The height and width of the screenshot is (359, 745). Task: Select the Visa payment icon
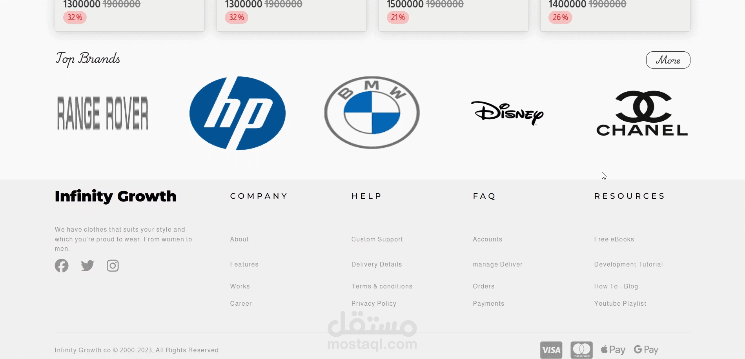[x=551, y=350]
